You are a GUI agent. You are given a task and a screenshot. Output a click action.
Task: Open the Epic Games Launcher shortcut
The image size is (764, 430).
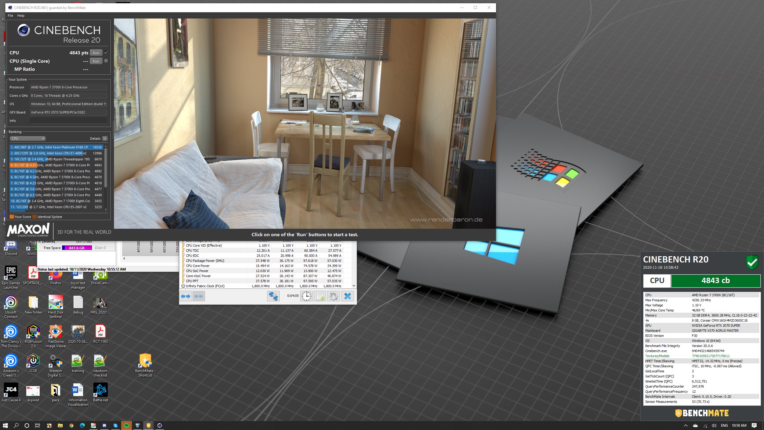11,277
